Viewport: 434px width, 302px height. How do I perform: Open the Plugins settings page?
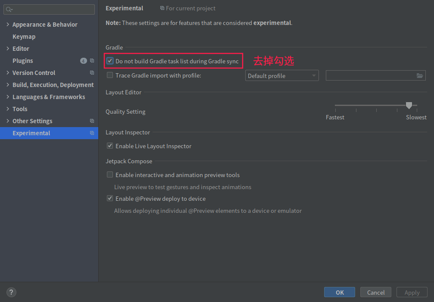(x=23, y=61)
